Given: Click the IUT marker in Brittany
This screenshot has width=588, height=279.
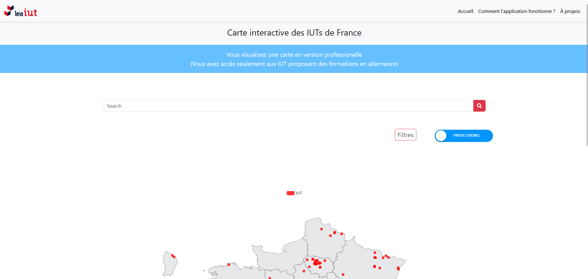Looking at the screenshot, I should coord(229,264).
